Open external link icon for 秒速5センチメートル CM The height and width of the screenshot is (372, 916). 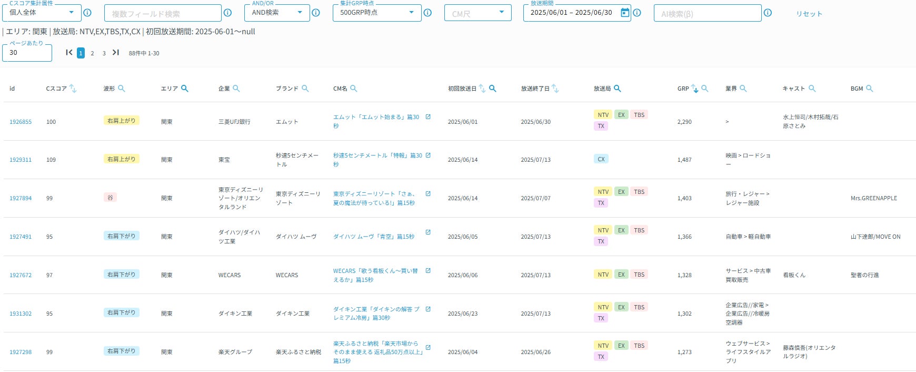click(x=428, y=155)
